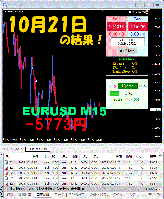Image resolution: width=164 pixels, height=199 pixels.
Task: Toggle the TrailingStop ON setting
Action: [x=125, y=71]
